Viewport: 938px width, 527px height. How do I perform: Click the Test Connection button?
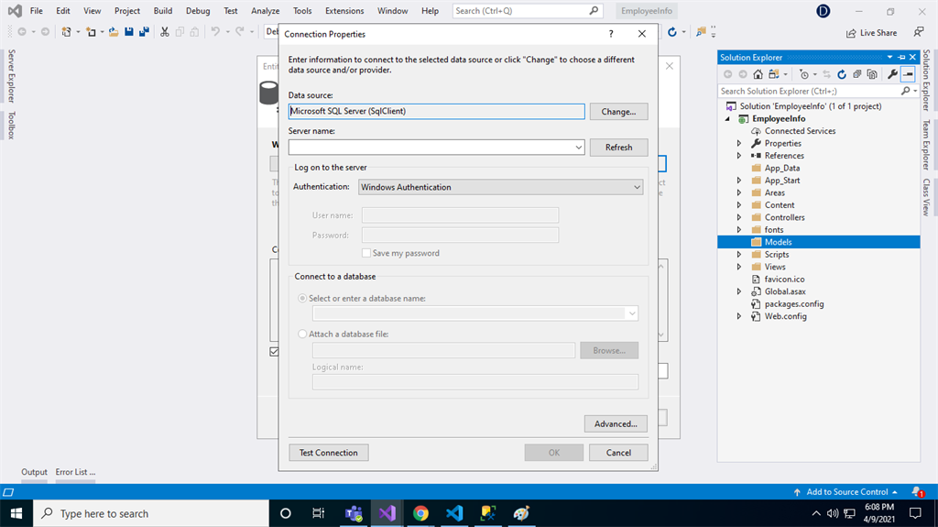point(329,453)
